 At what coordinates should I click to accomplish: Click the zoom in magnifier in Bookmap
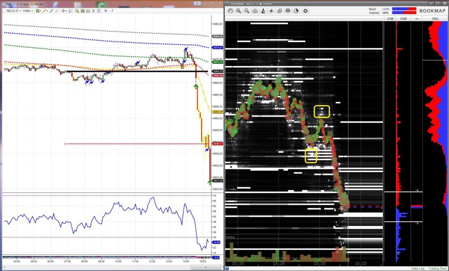[238, 11]
